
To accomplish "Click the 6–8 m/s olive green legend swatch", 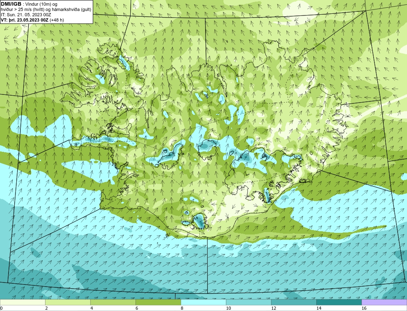I will click(x=158, y=302).
